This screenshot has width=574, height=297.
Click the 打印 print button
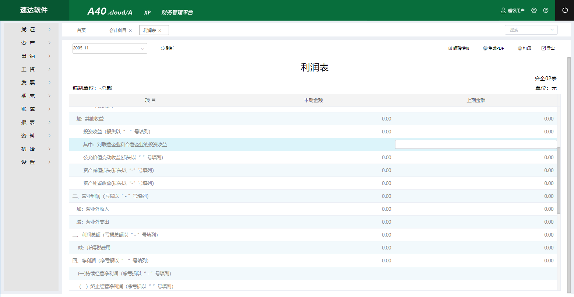[x=524, y=48]
